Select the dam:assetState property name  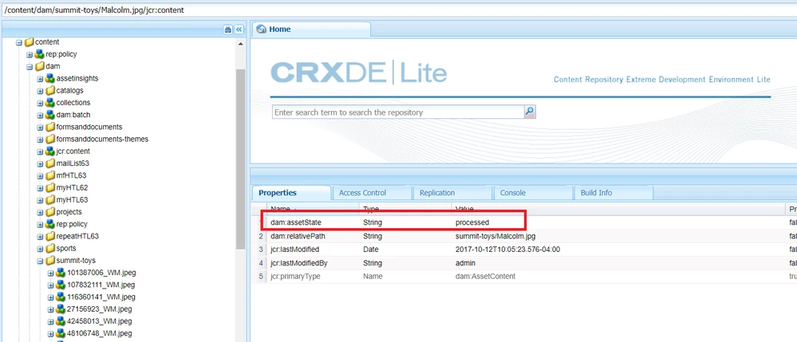[x=296, y=222]
